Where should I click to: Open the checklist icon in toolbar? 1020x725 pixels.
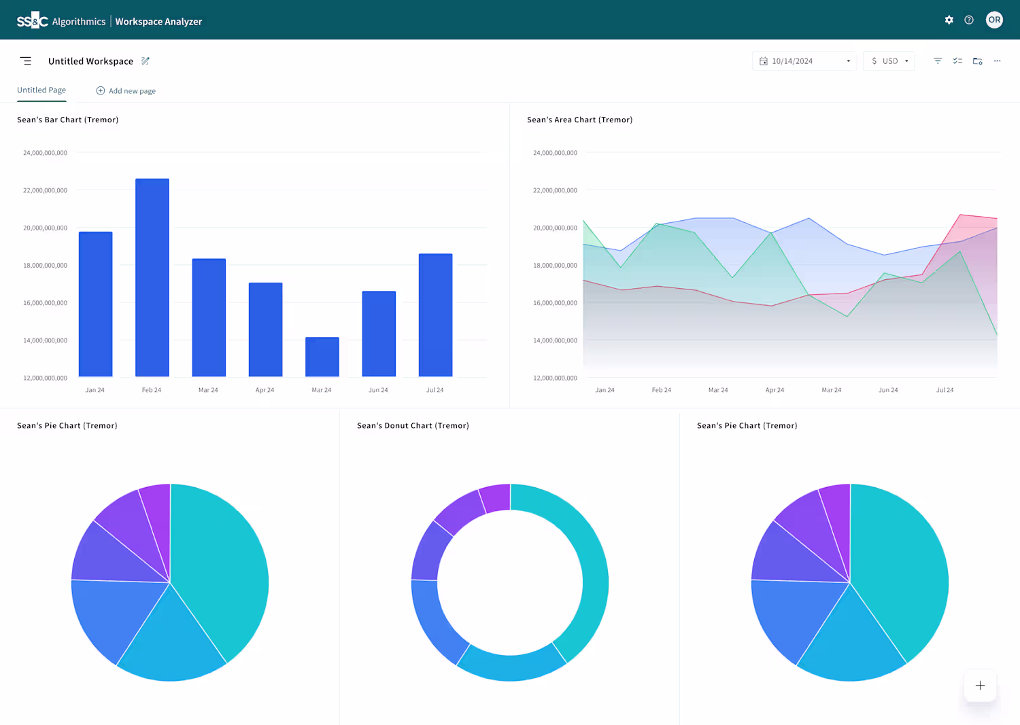click(x=957, y=61)
